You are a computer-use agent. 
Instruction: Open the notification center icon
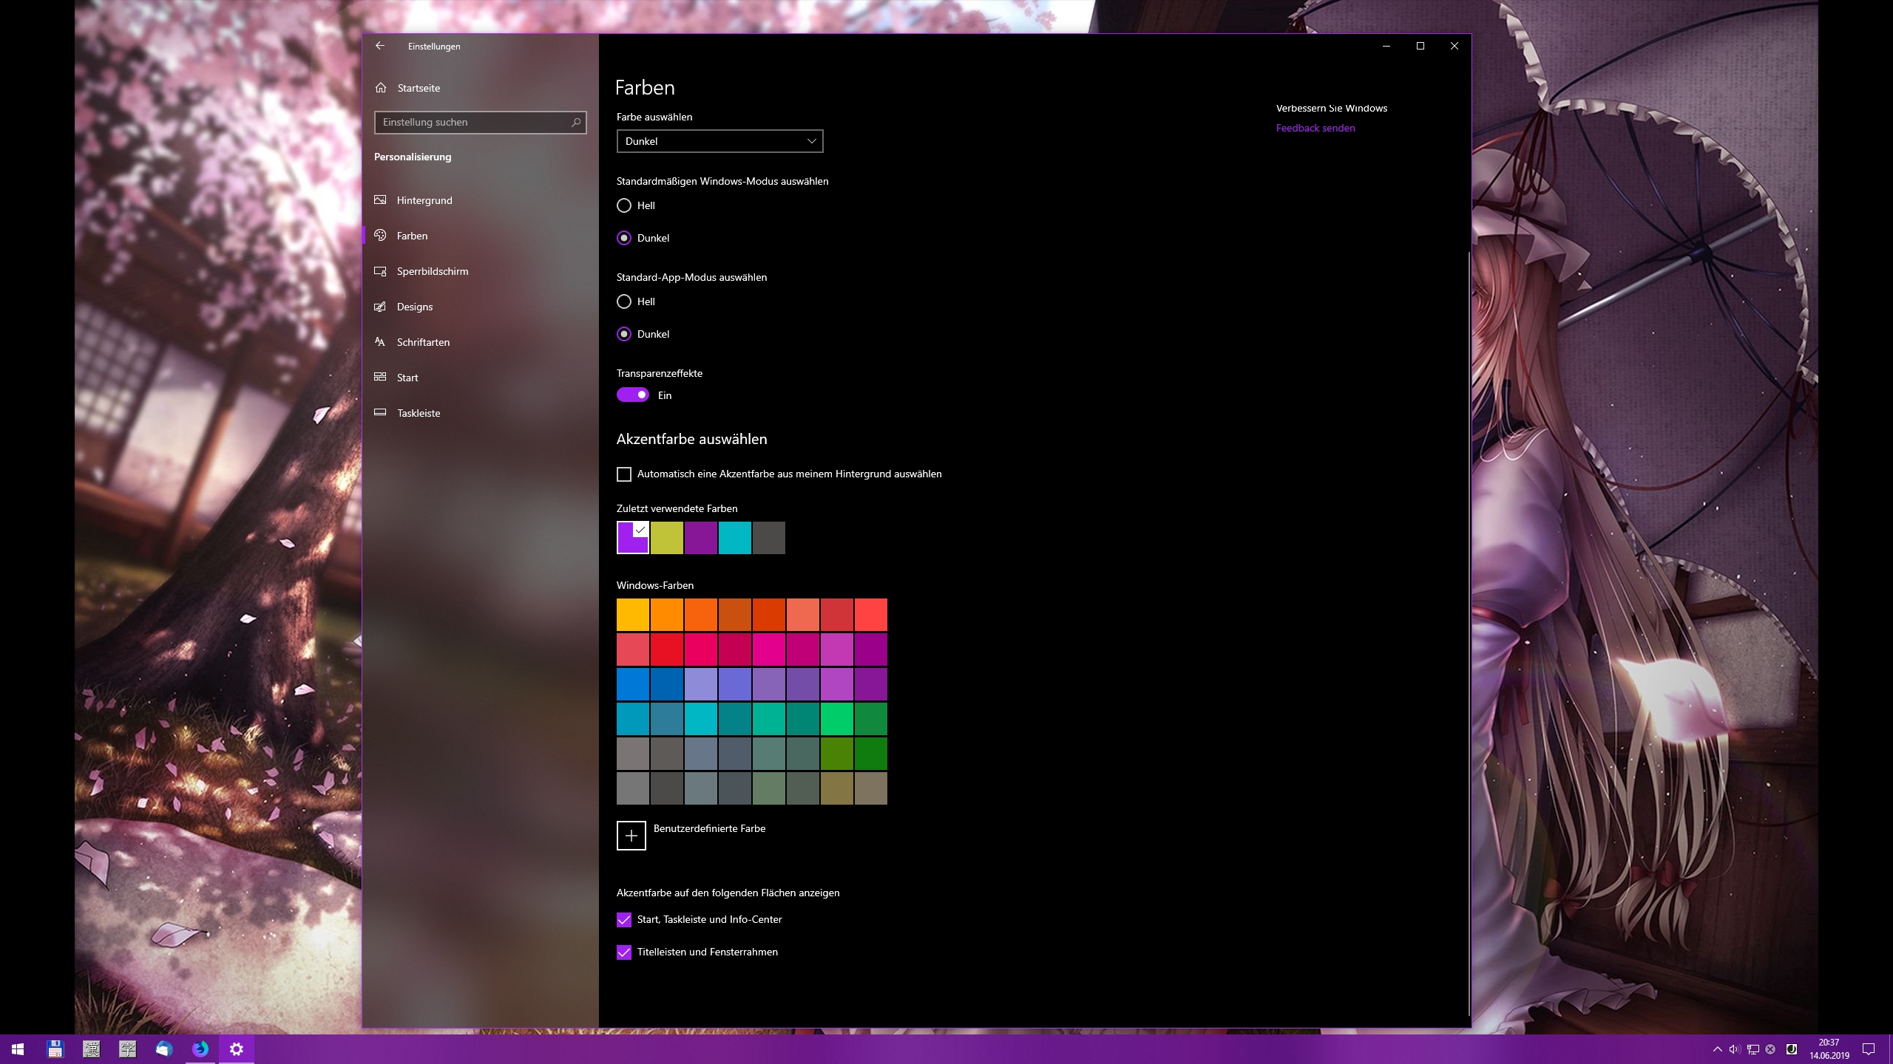click(x=1868, y=1049)
